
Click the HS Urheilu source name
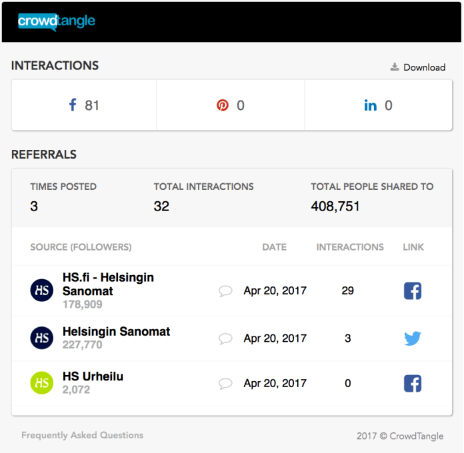[93, 376]
